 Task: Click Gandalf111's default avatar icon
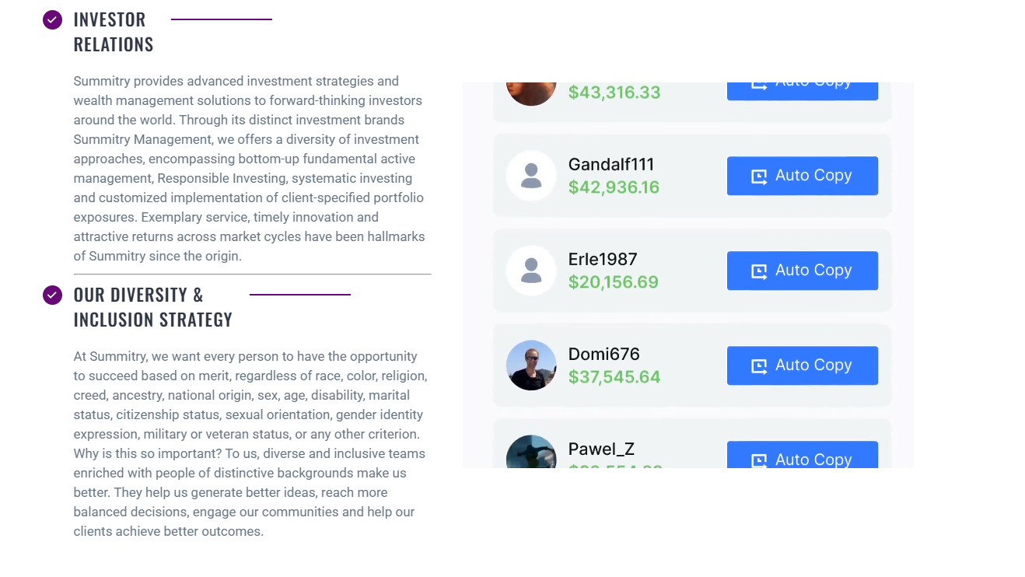tap(531, 176)
